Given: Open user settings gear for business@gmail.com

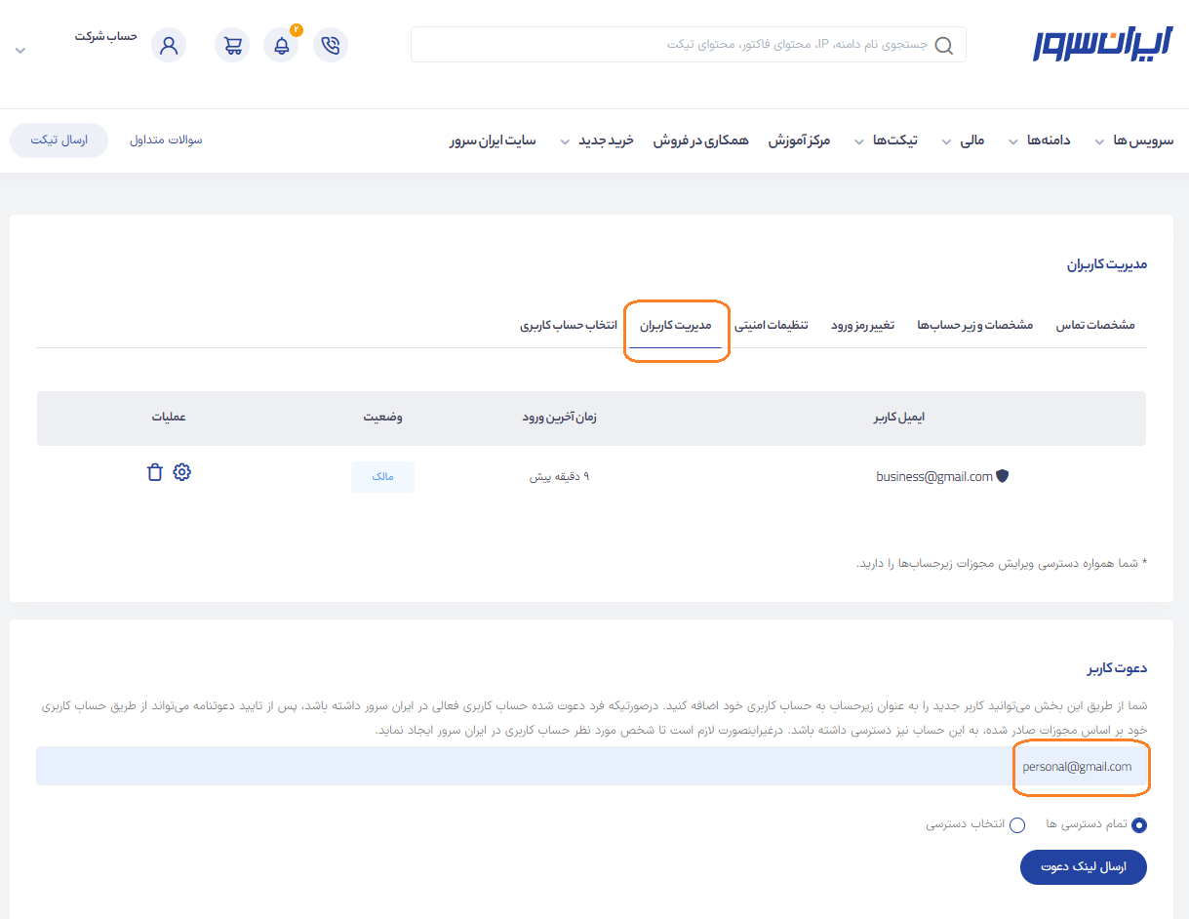Looking at the screenshot, I should coord(181,472).
